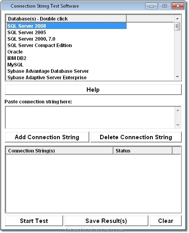
Task: Start the connection test
Action: [34, 221]
